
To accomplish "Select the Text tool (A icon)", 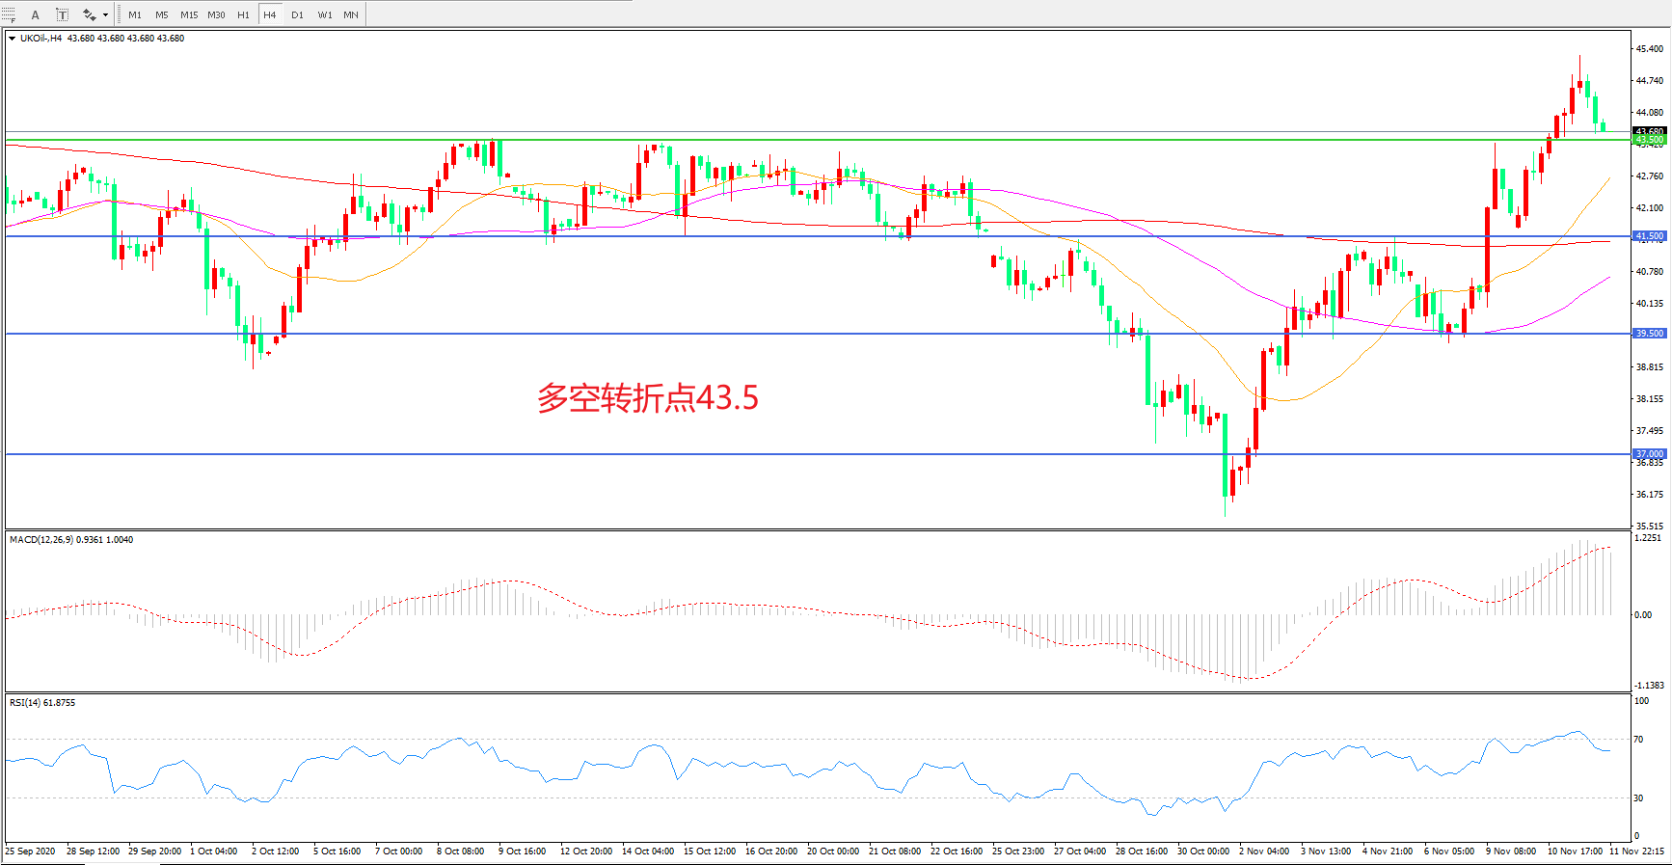I will 36,14.
